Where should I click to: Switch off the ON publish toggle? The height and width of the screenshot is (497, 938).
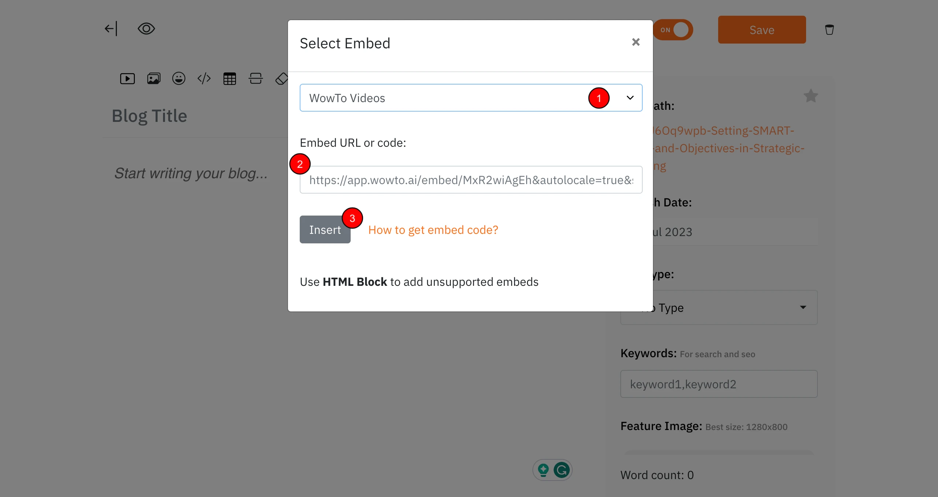click(x=673, y=30)
